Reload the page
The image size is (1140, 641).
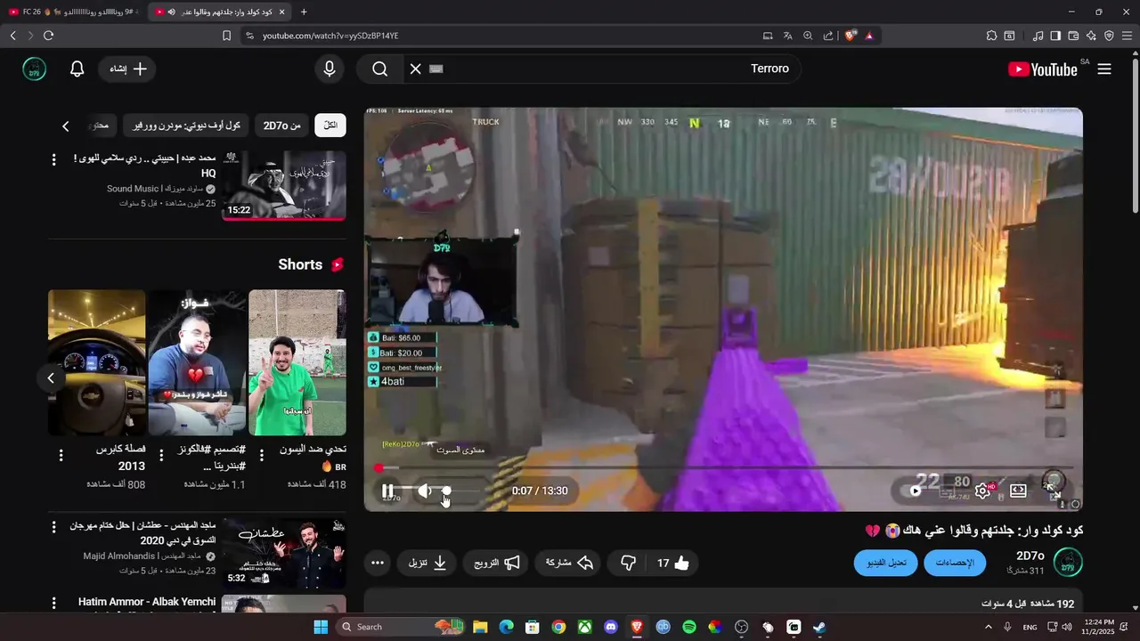pos(48,36)
